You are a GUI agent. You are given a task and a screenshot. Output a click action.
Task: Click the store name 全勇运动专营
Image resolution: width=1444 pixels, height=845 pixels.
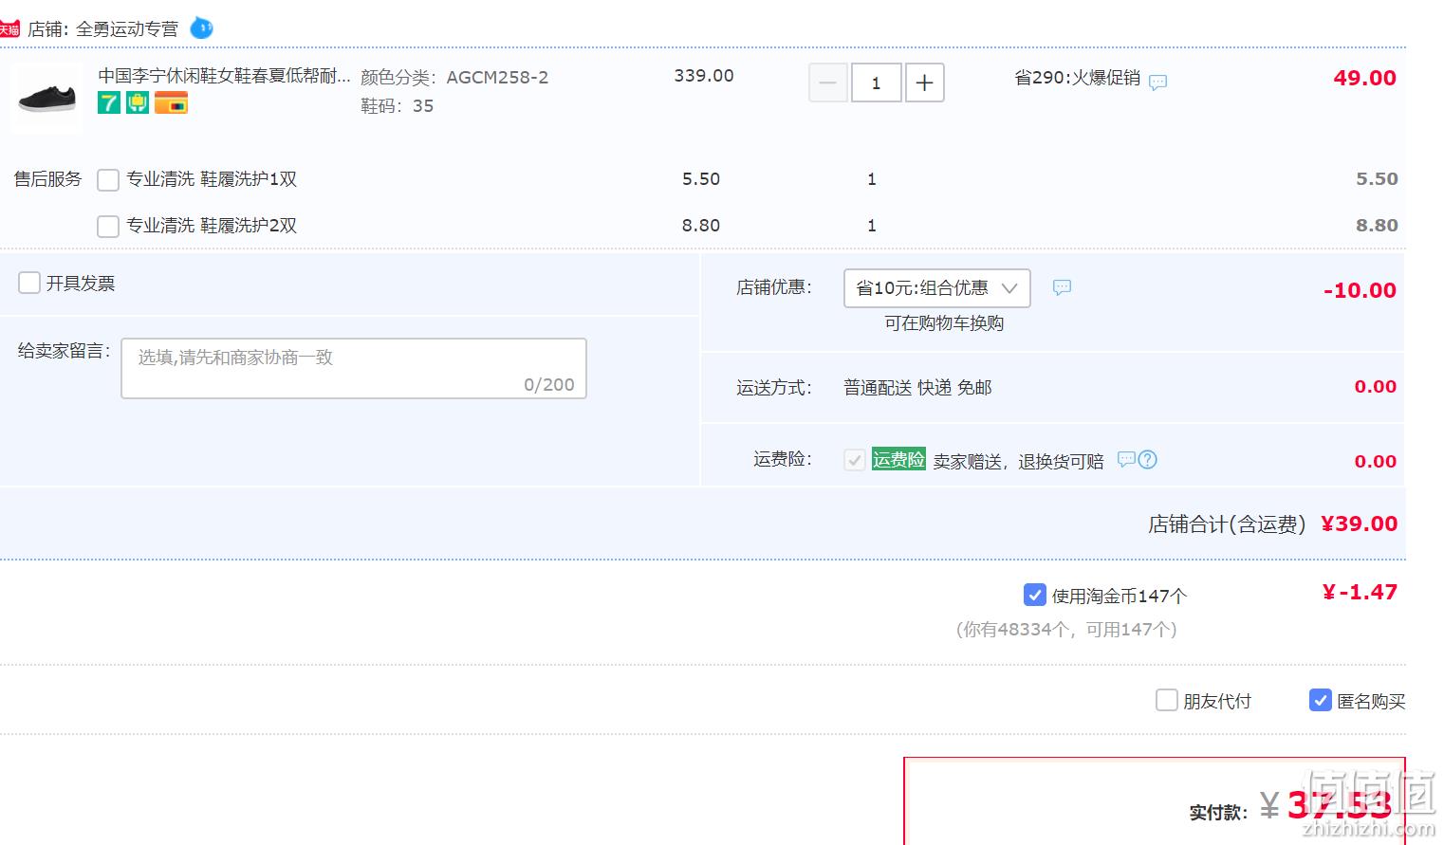pyautogui.click(x=127, y=29)
